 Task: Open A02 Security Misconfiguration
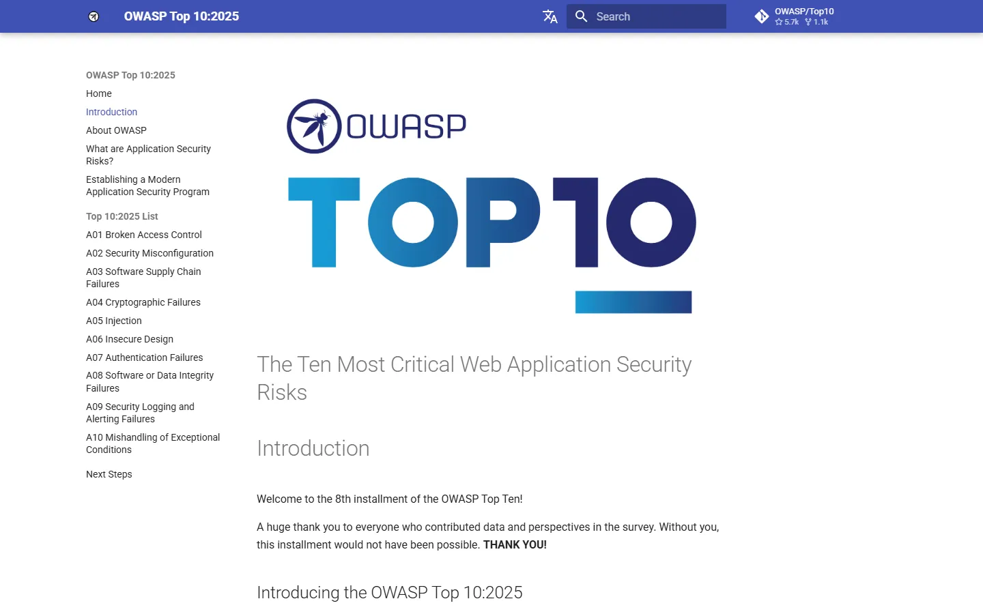pyautogui.click(x=149, y=253)
